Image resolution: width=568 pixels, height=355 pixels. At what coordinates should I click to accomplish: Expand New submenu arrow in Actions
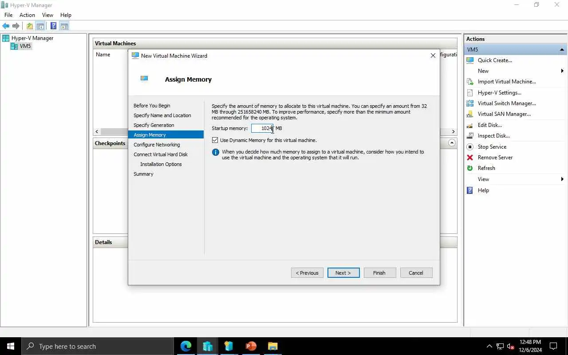click(562, 71)
